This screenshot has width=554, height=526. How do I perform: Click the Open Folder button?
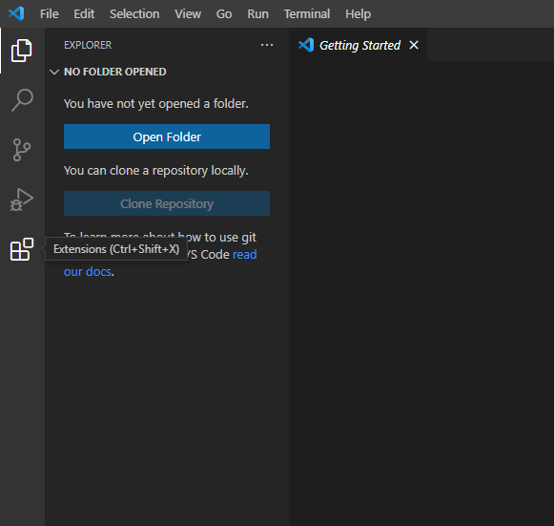point(167,137)
